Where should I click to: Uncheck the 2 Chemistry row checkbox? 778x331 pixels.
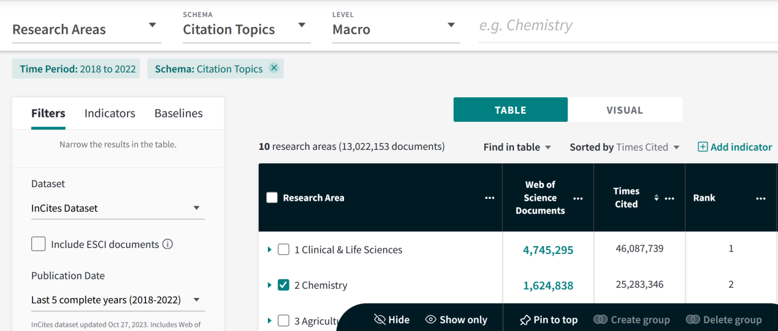(x=283, y=285)
